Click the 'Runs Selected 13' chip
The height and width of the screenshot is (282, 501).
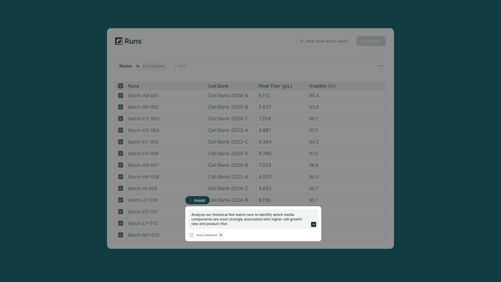209,235
